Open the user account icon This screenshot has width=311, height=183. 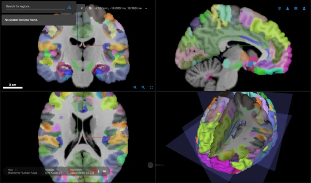(304, 8)
